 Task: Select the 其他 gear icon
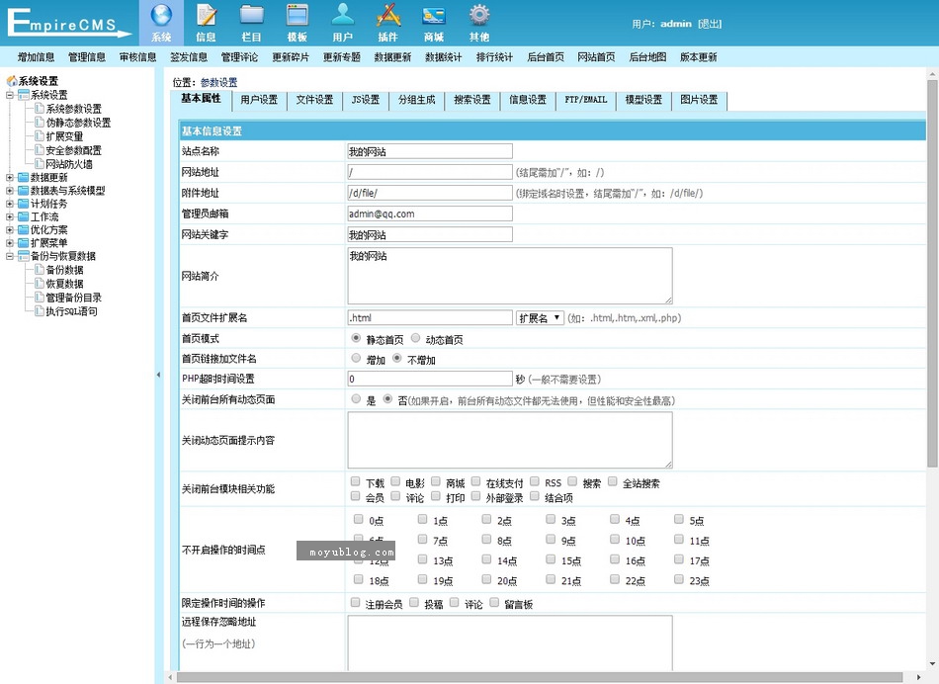coord(479,16)
